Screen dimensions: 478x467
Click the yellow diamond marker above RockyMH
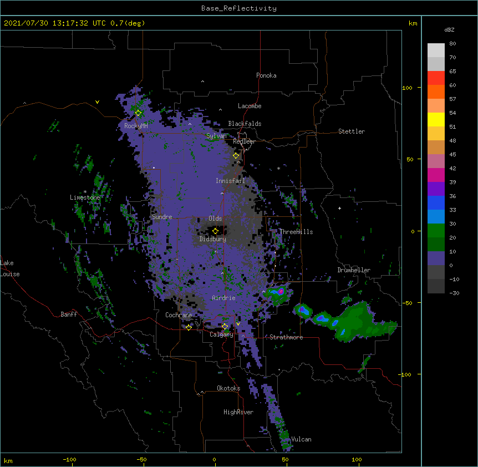[x=138, y=113]
